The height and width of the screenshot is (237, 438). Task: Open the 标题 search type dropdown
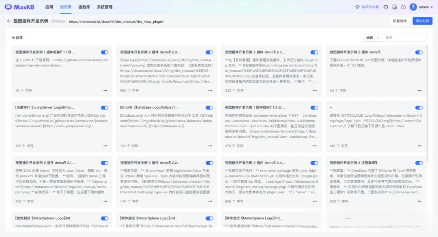pos(373,38)
